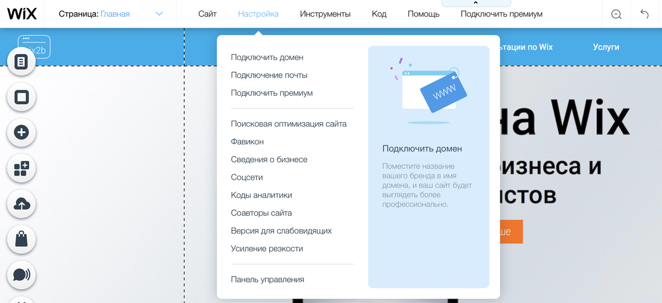Collapse the top toolbar with the arrow
This screenshot has width=662, height=303.
pyautogui.click(x=476, y=3)
